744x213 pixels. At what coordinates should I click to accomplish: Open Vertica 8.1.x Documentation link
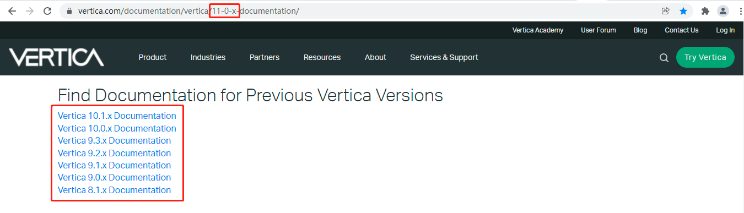[x=114, y=190]
